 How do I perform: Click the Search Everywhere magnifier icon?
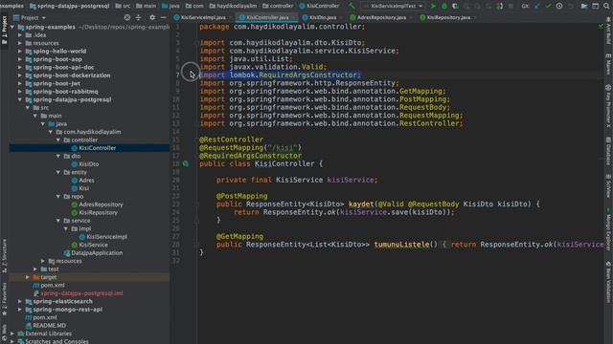pos(606,6)
